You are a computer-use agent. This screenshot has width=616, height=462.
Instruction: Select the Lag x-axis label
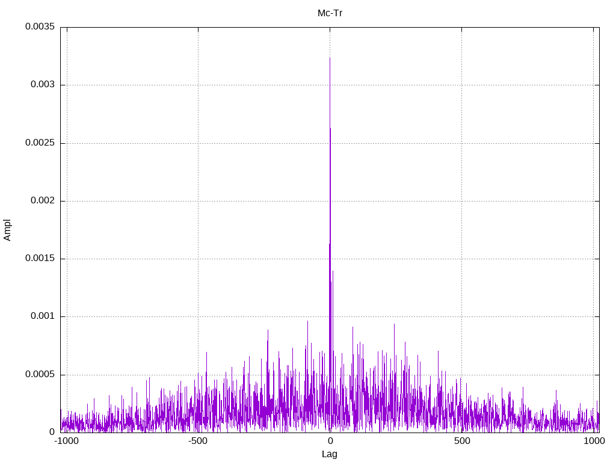[329, 454]
